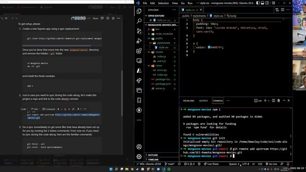Viewport: 306px width, 172px height.
Task: Open the Extensions view in activity bar
Action: pyautogui.click(x=139, y=51)
